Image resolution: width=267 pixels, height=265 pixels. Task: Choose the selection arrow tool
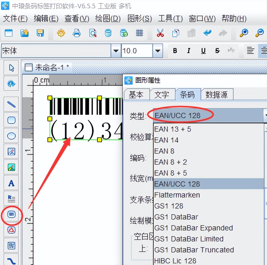tap(11, 68)
